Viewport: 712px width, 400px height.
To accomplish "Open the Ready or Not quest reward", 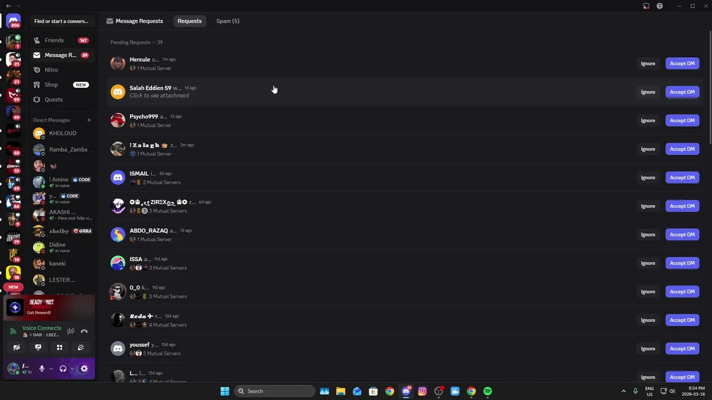I will pos(49,307).
